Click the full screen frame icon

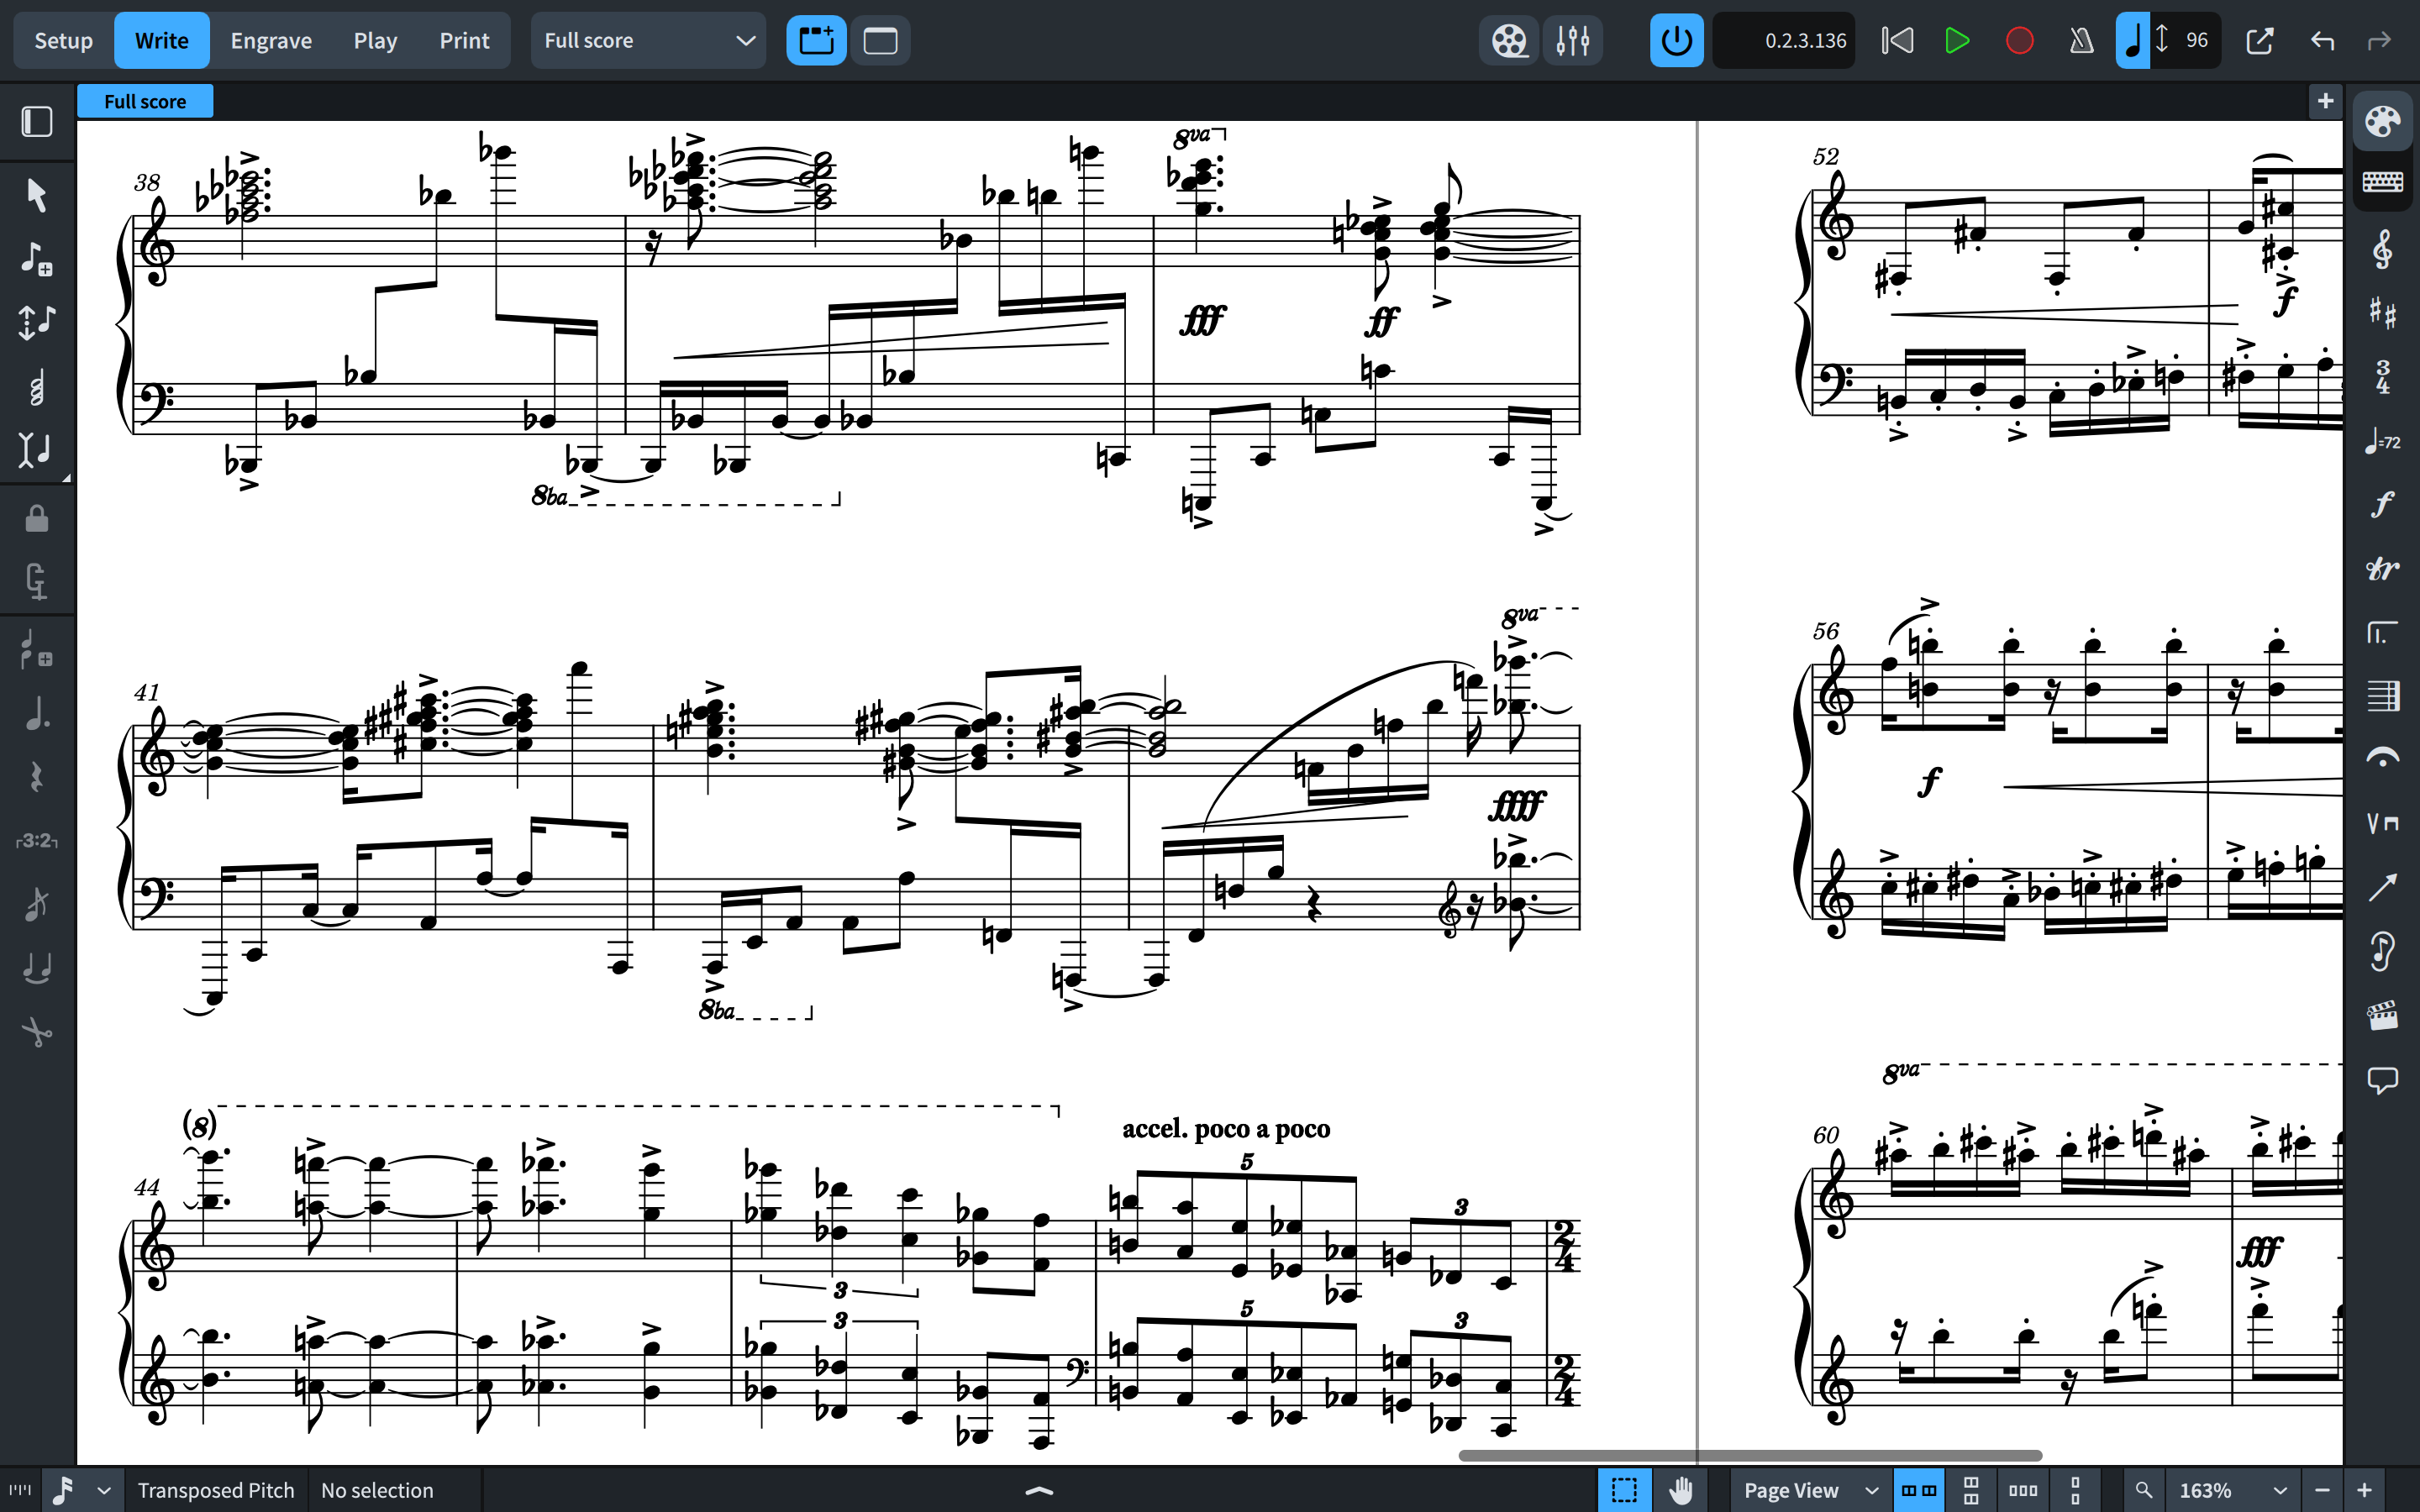tap(880, 41)
